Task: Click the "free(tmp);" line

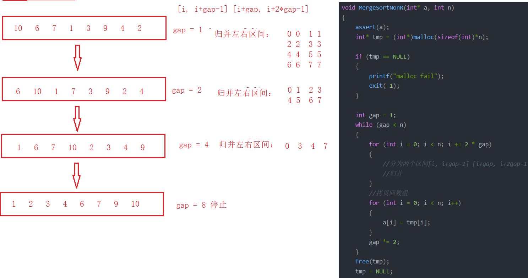Action: (372, 261)
